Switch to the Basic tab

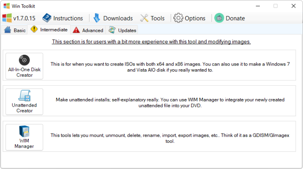point(15,30)
